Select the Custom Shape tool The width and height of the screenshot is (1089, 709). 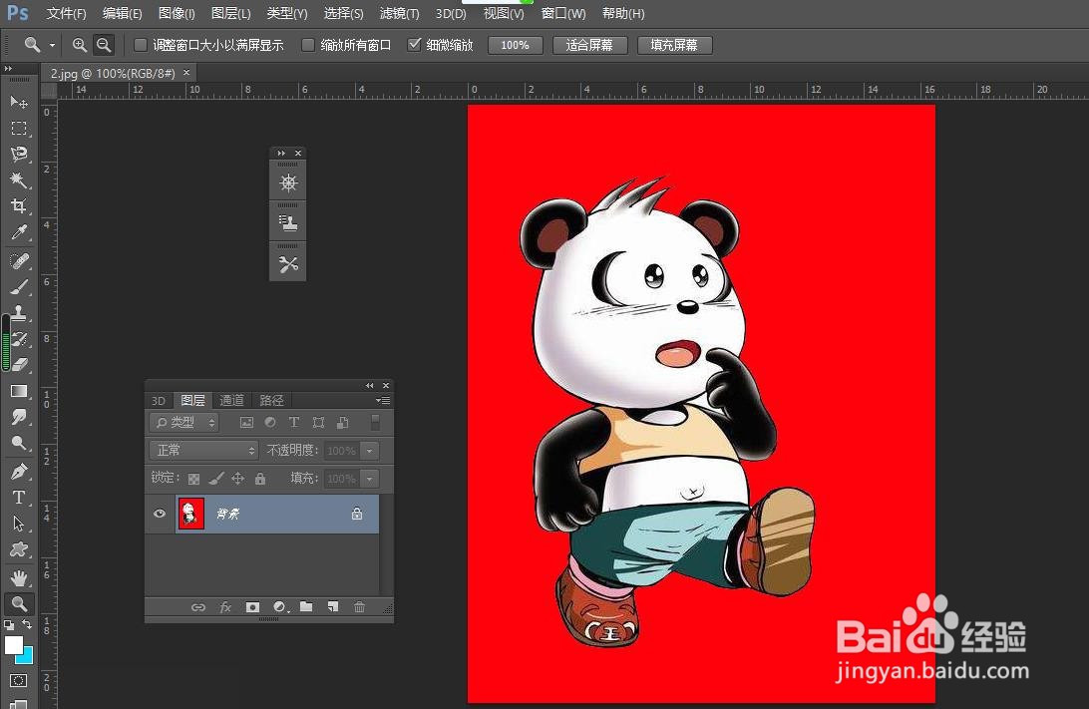pos(19,549)
